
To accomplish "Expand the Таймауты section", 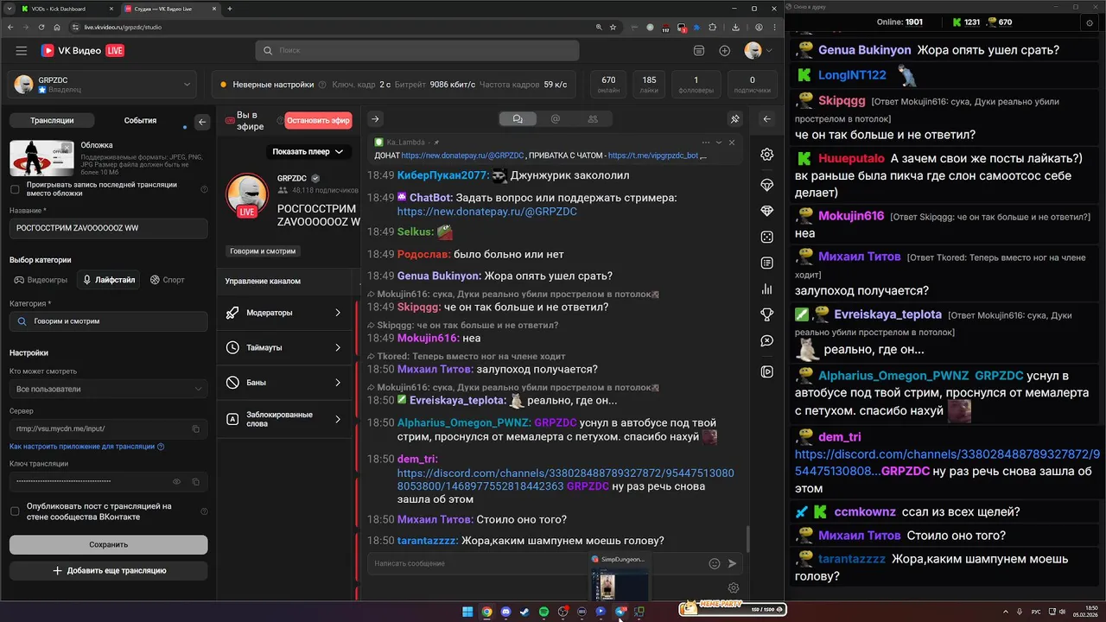I will [x=284, y=347].
